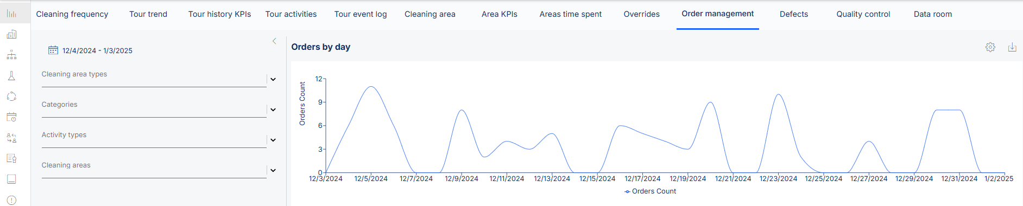1023x206 pixels.
Task: Open chart settings gear icon
Action: [990, 47]
